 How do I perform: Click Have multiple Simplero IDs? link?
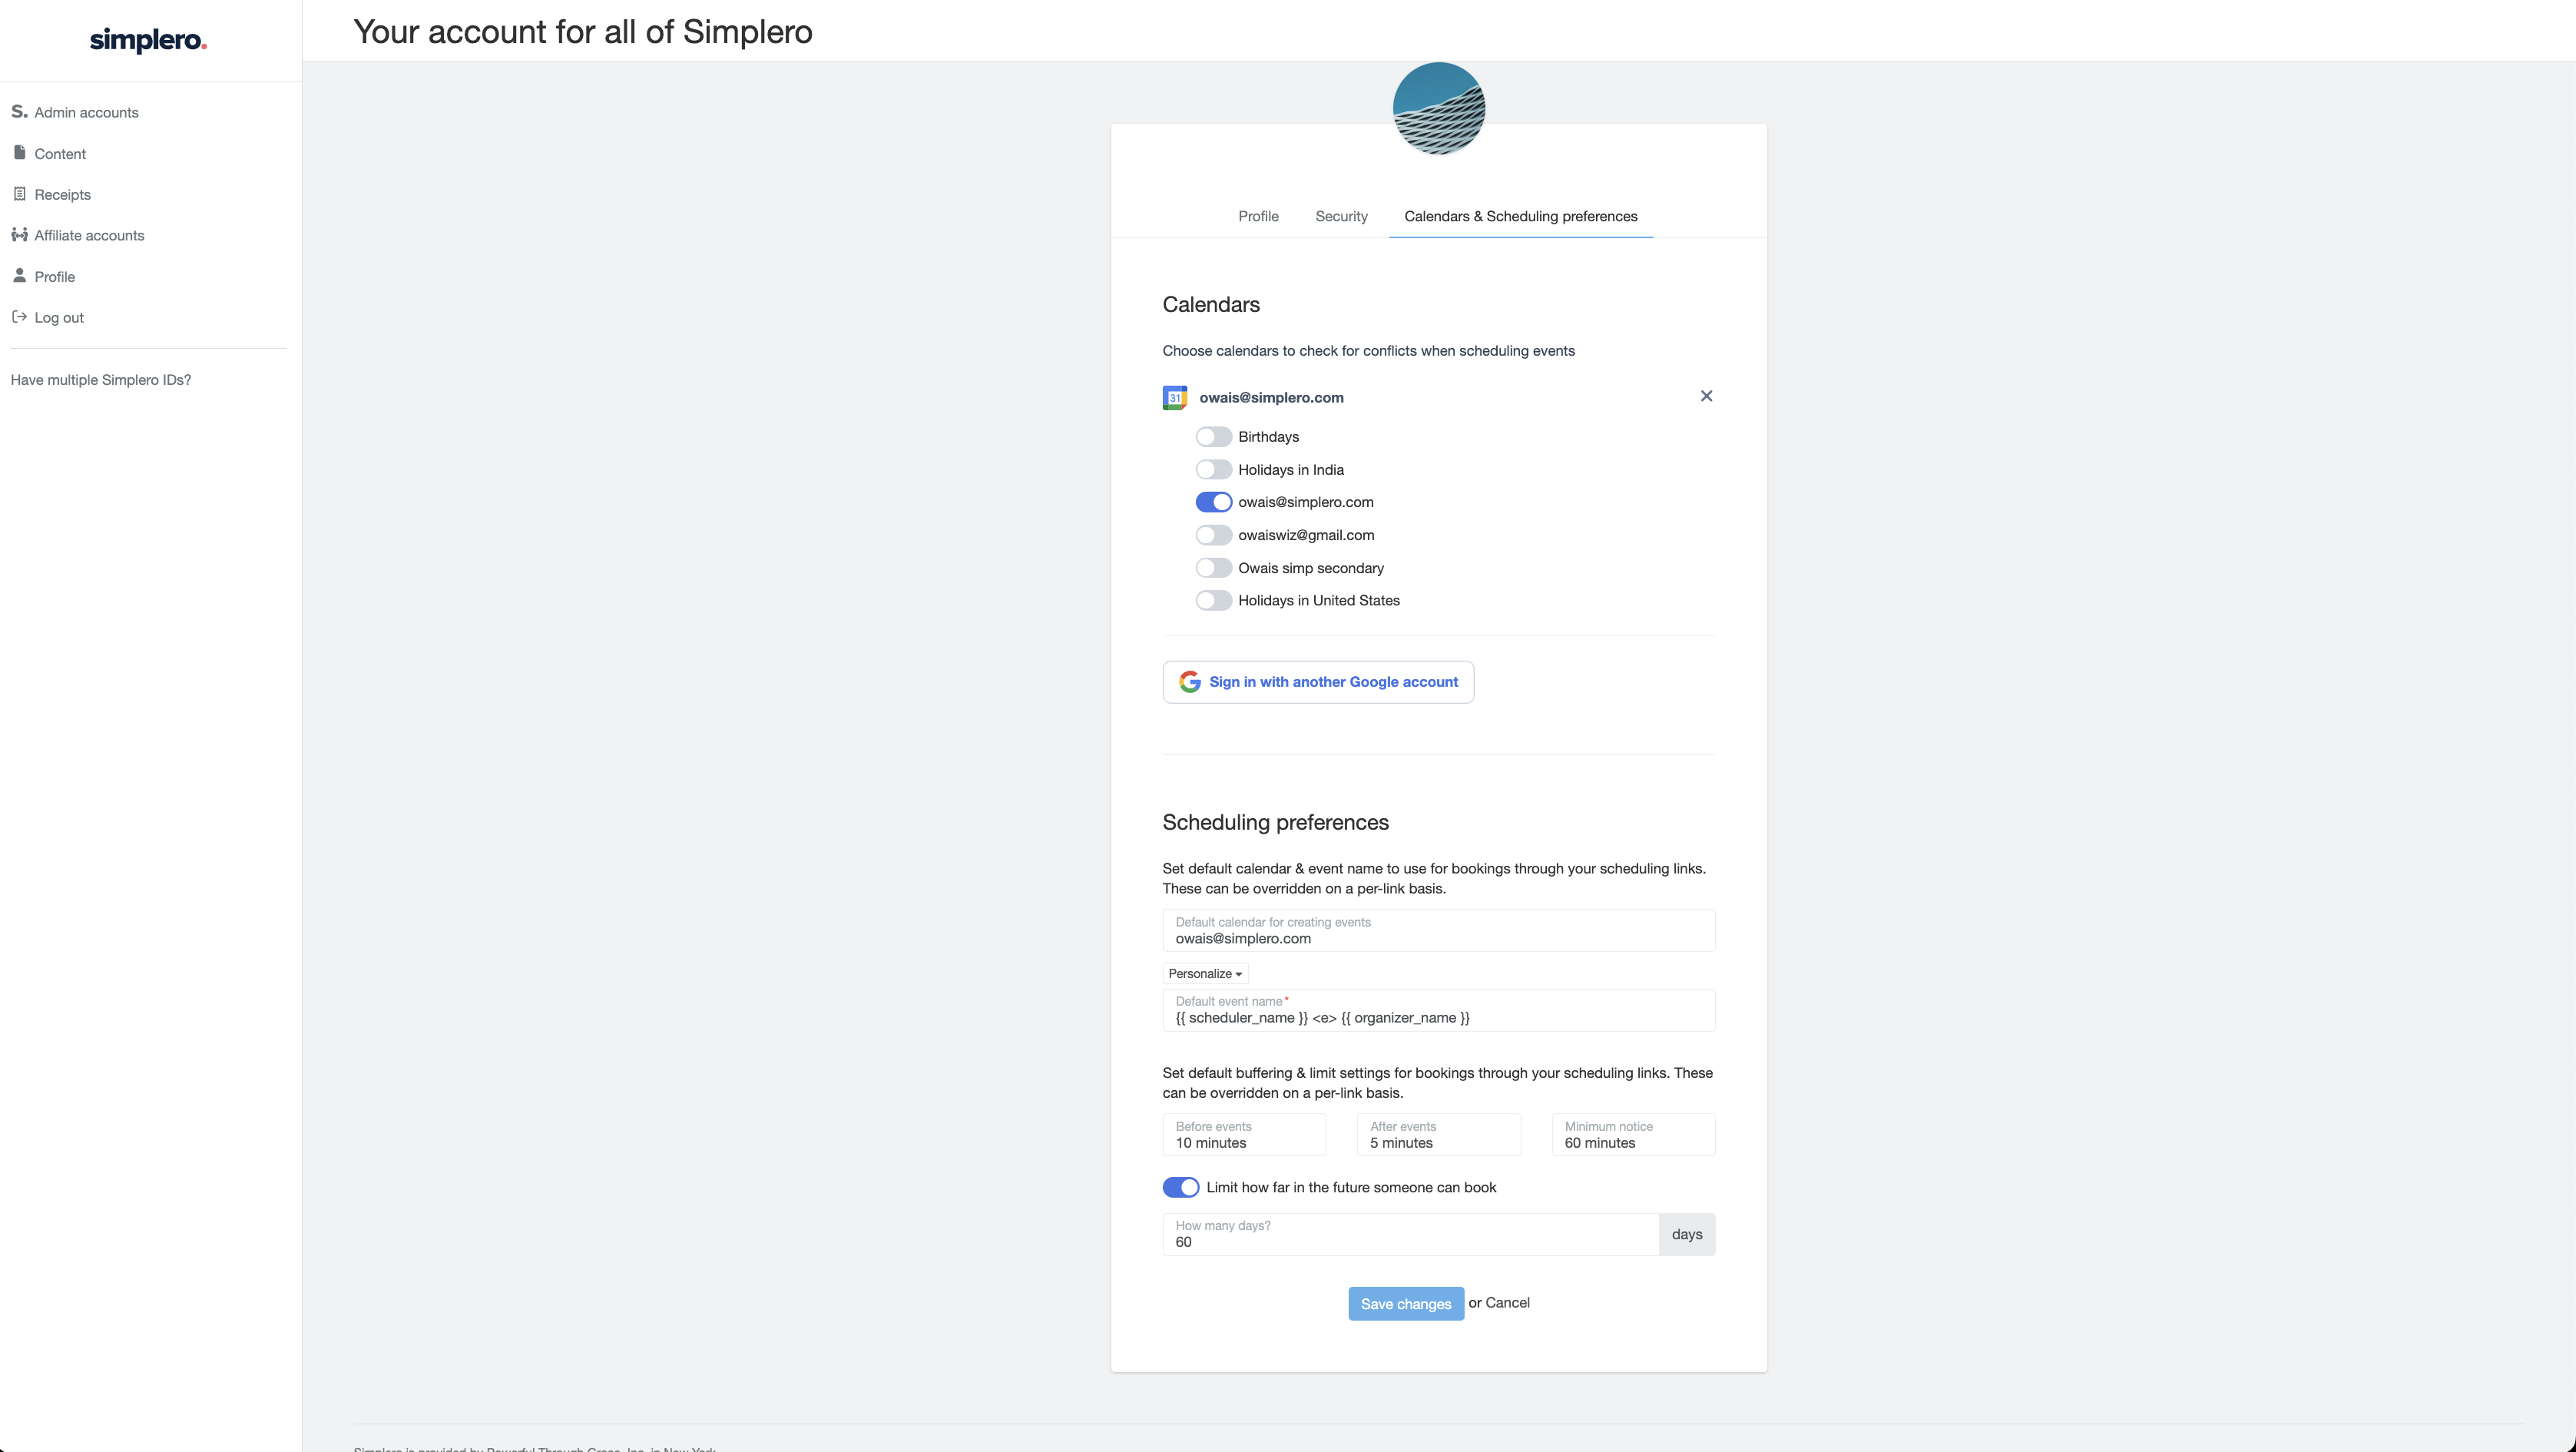coord(101,379)
